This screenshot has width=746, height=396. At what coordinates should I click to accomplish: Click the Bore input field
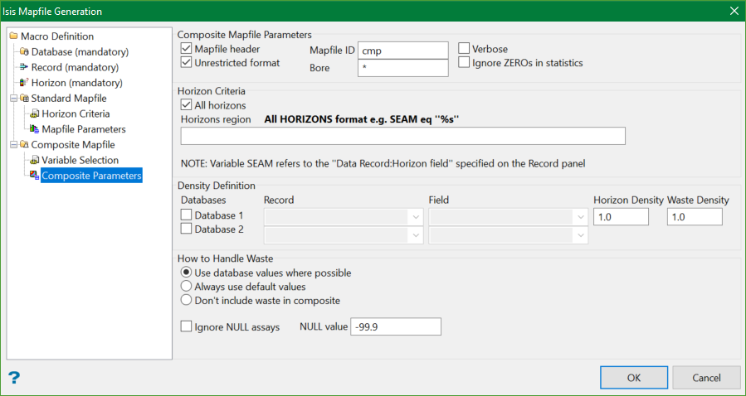(403, 68)
